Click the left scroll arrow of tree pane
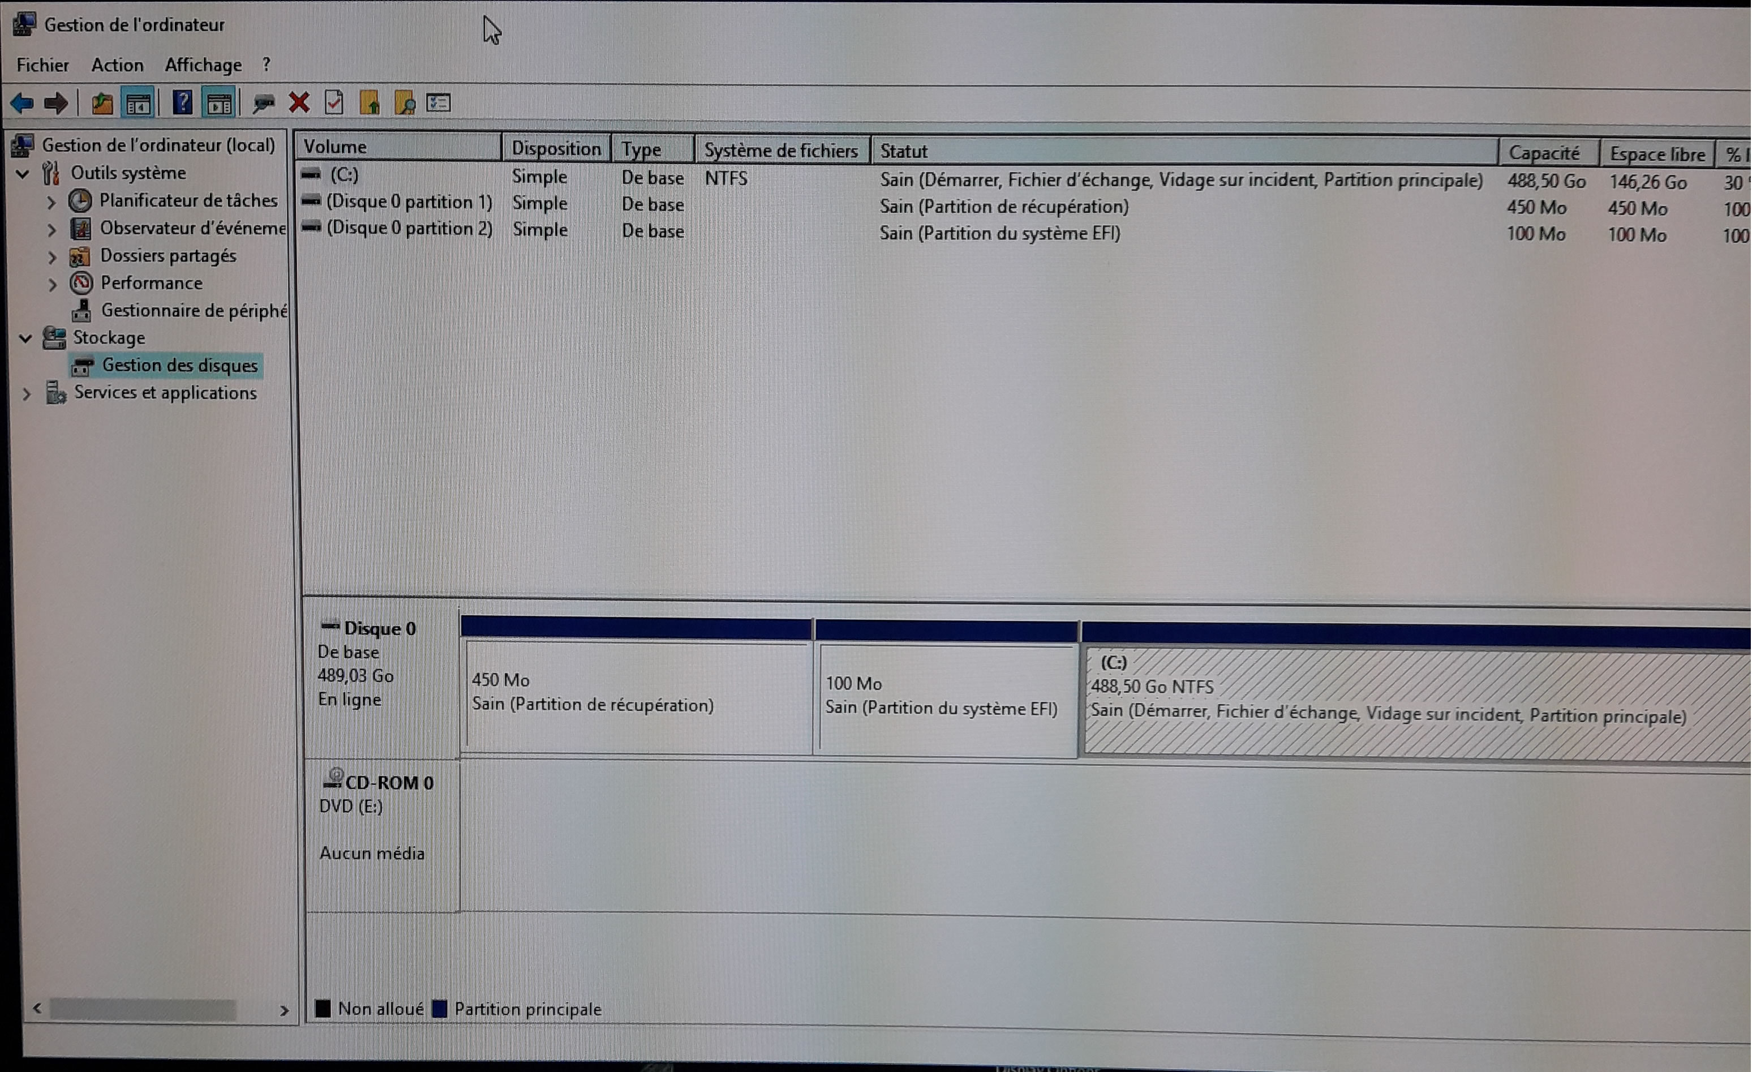This screenshot has height=1072, width=1752. [37, 1008]
